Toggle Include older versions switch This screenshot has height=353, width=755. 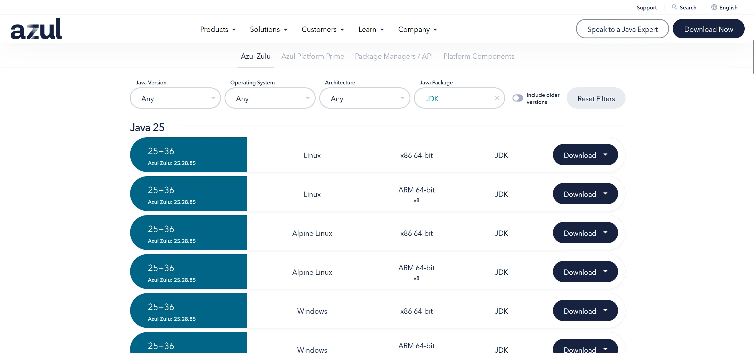pyautogui.click(x=517, y=98)
